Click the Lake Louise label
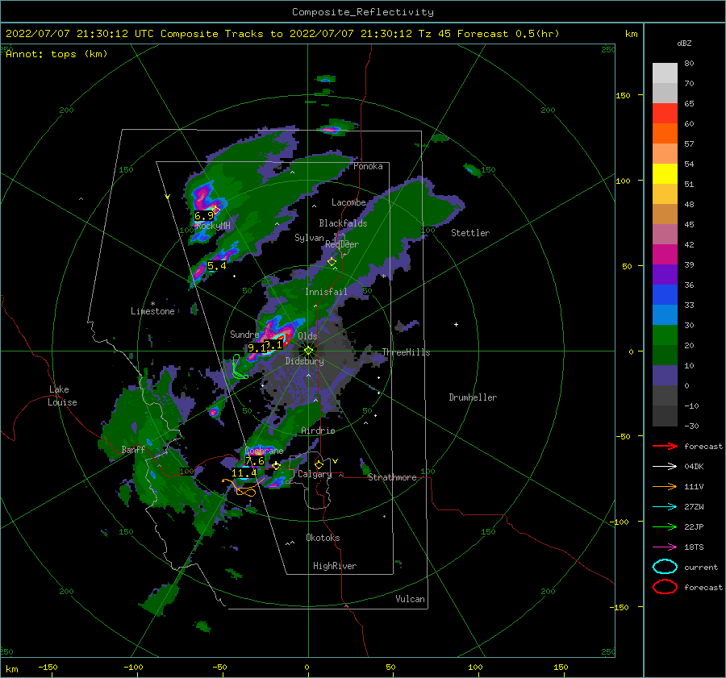Image resolution: width=726 pixels, height=678 pixels. coord(62,396)
